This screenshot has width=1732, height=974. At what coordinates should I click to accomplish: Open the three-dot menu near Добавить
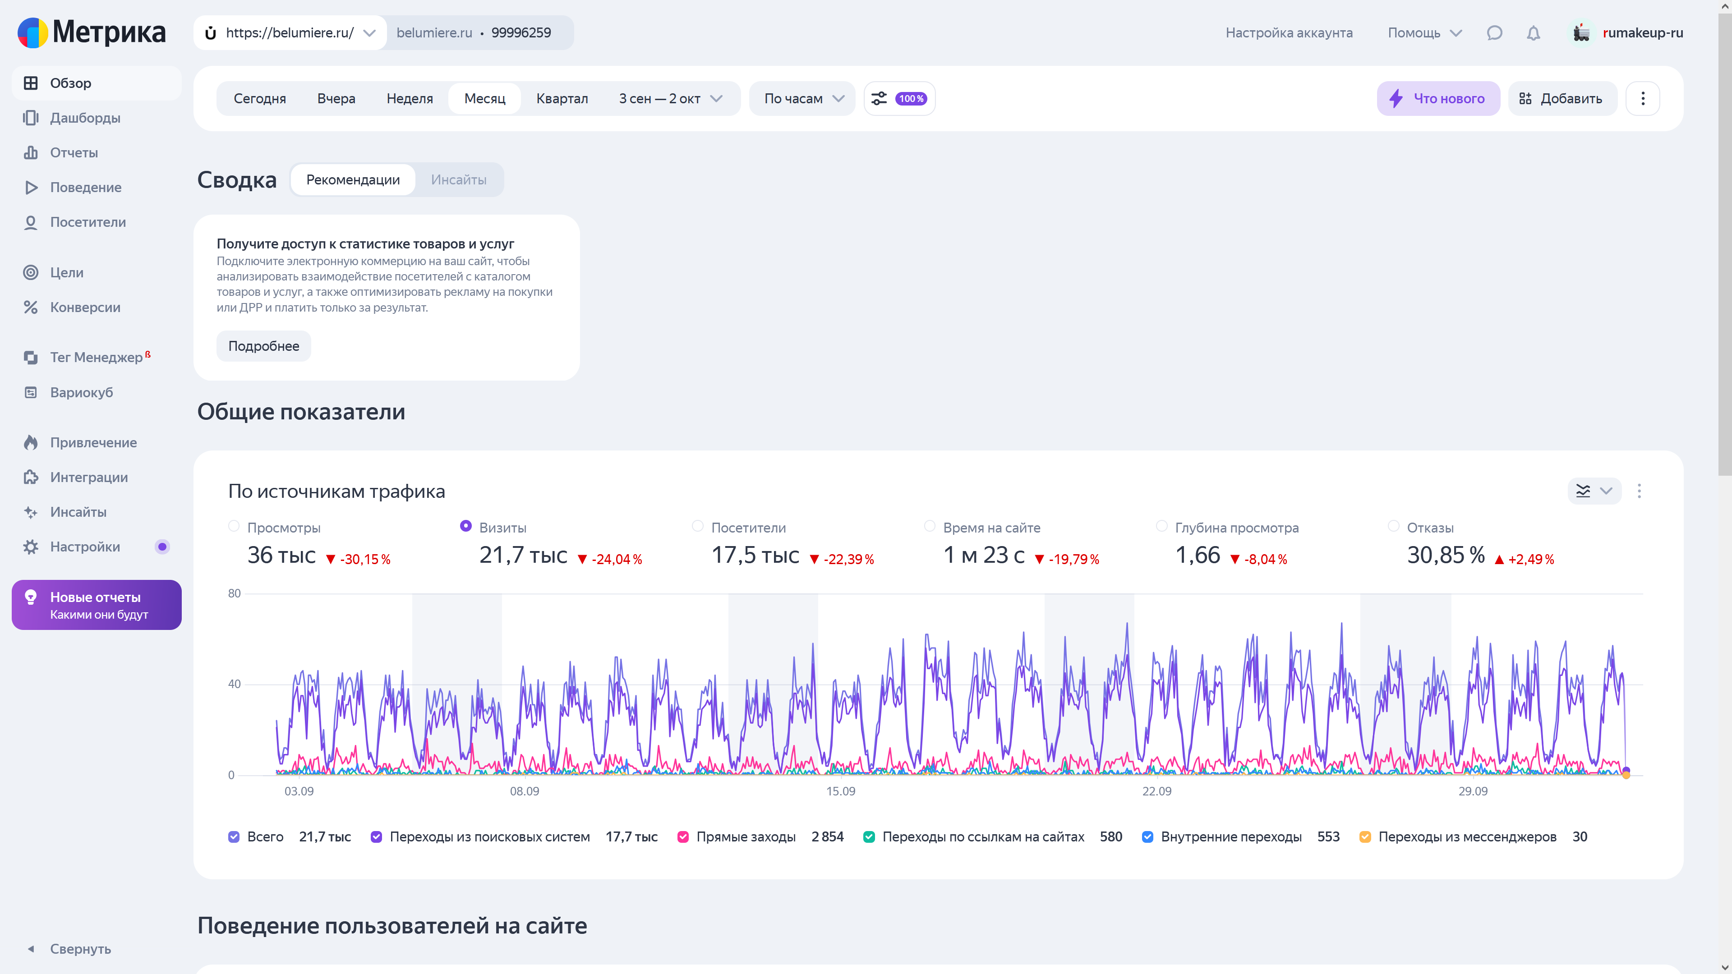pyautogui.click(x=1643, y=99)
